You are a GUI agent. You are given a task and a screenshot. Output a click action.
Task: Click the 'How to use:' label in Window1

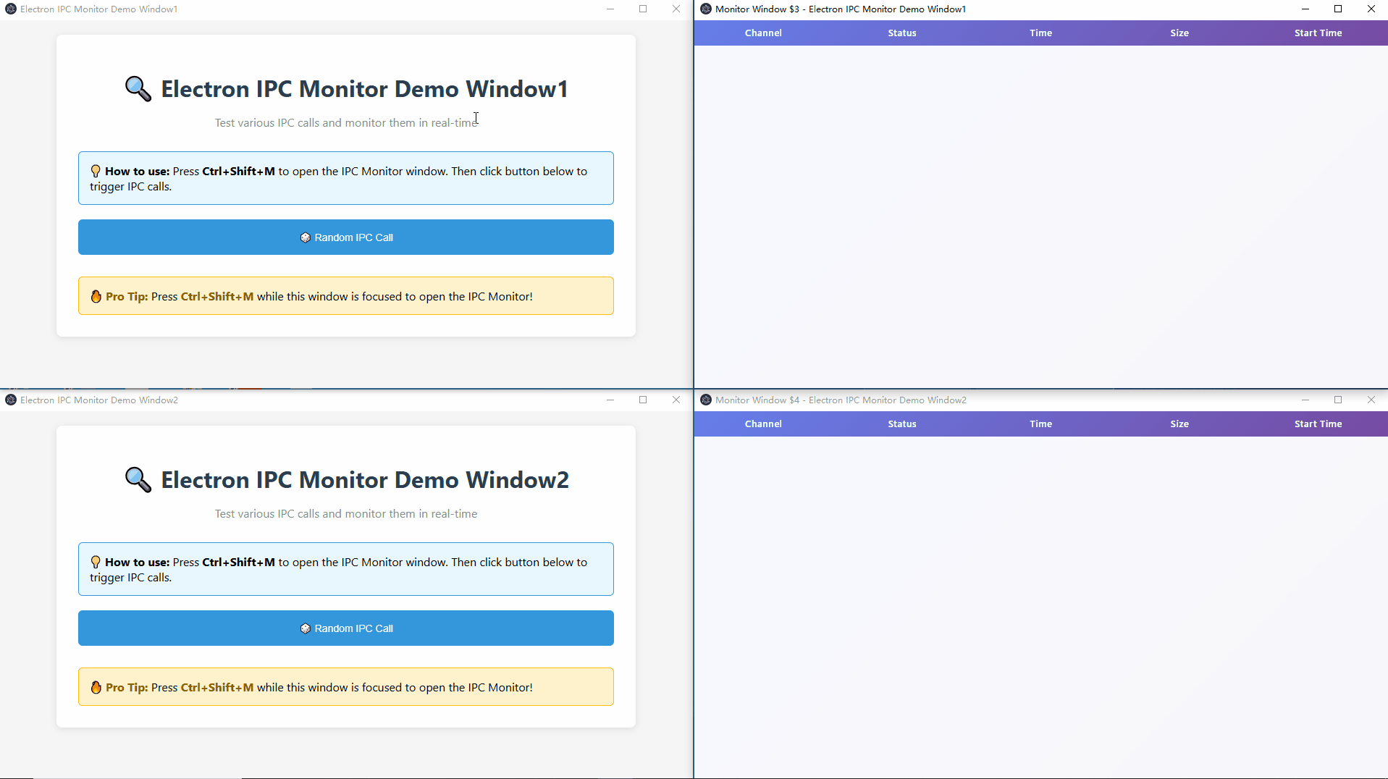(x=138, y=172)
